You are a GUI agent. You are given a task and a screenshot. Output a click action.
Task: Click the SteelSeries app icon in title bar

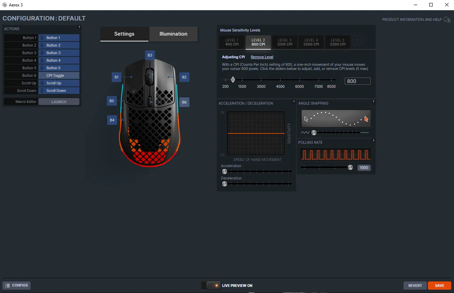pos(5,5)
